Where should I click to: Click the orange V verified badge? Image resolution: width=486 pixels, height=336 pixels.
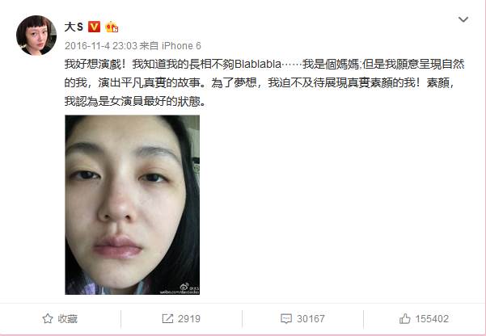(95, 27)
